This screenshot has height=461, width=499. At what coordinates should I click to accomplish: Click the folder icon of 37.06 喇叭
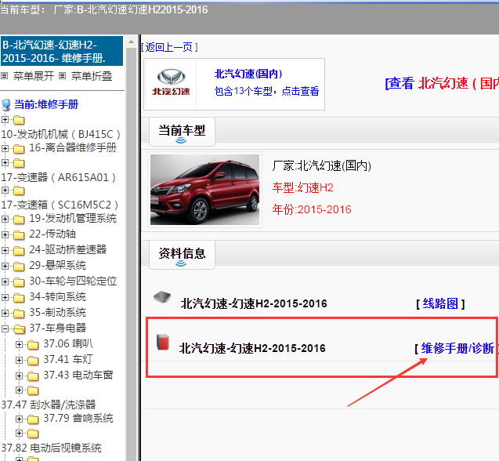pyautogui.click(x=33, y=344)
